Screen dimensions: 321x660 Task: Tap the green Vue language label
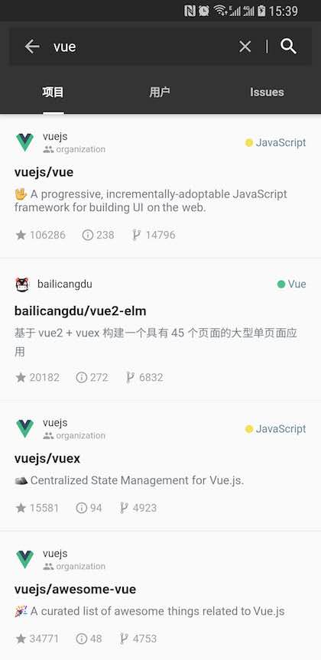291,284
